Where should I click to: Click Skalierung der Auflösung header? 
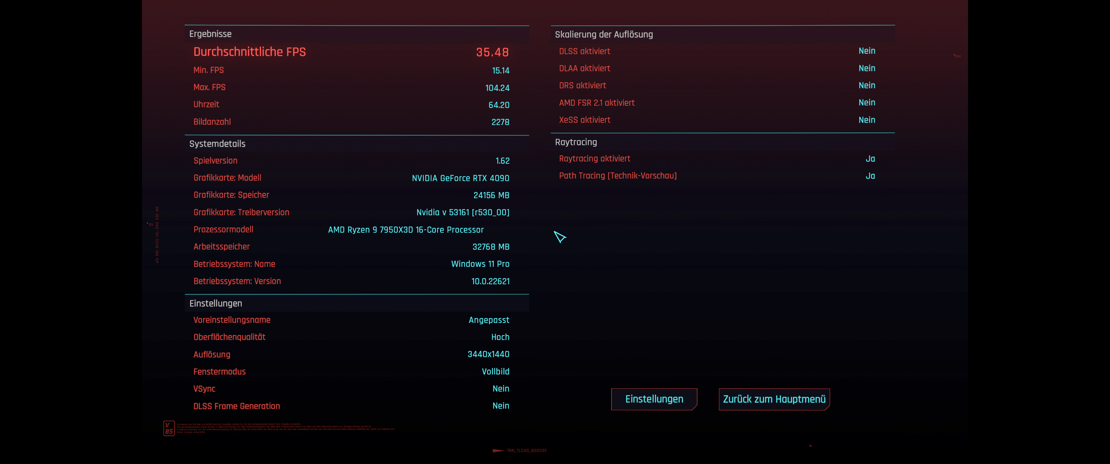pyautogui.click(x=603, y=34)
